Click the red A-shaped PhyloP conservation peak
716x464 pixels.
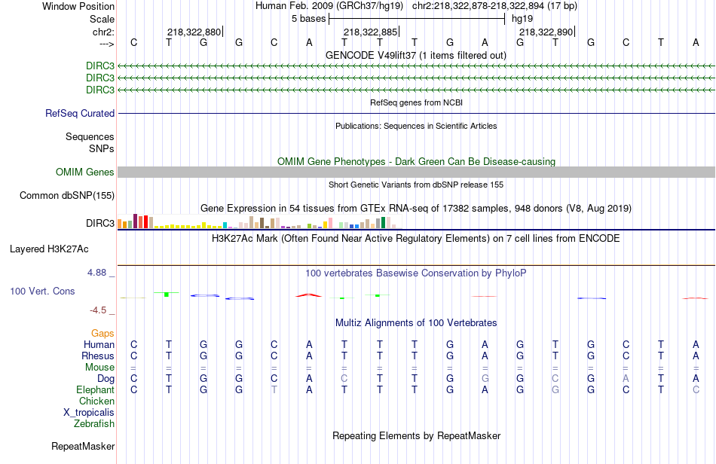(309, 295)
